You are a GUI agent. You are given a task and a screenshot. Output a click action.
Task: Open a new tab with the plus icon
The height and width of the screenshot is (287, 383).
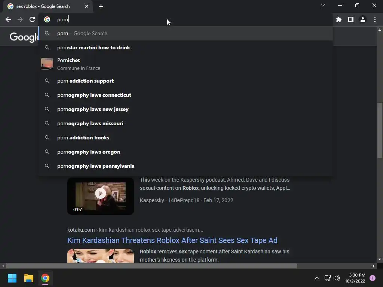tap(101, 6)
